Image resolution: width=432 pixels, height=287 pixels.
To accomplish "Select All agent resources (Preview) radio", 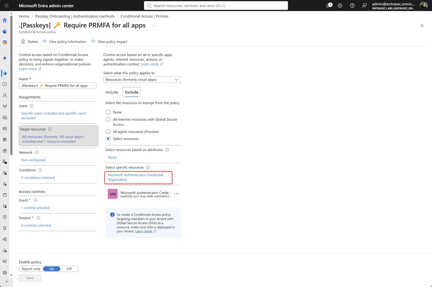I will (x=108, y=132).
